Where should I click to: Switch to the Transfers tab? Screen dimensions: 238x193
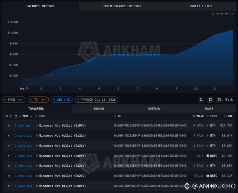point(36,109)
